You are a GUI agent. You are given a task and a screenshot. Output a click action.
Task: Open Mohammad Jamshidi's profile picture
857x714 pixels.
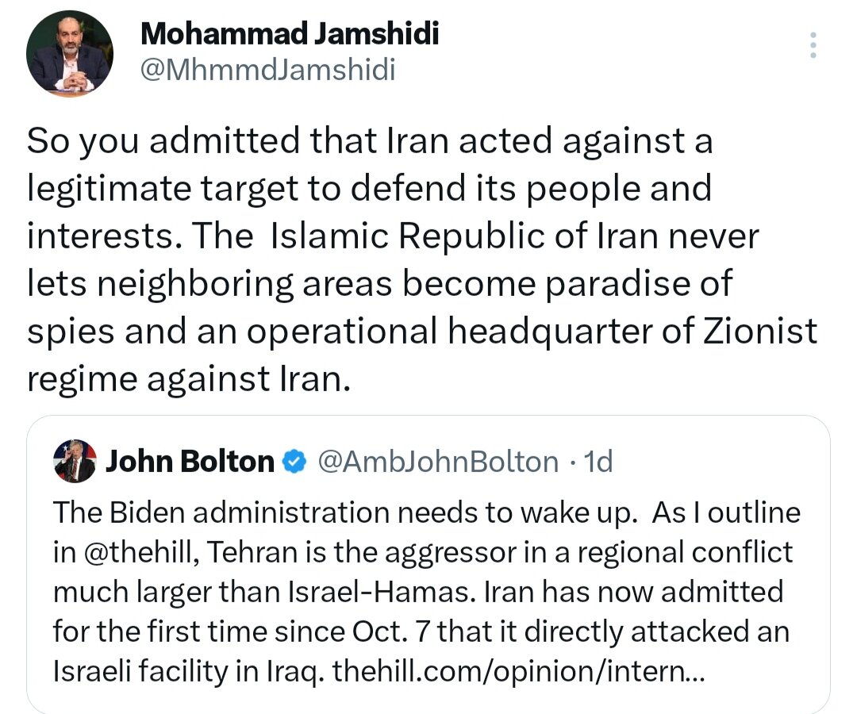69,55
